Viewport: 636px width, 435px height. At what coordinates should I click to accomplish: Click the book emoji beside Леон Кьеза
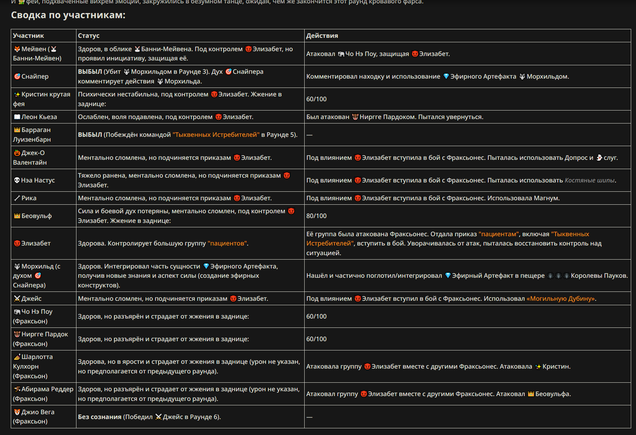[17, 117]
